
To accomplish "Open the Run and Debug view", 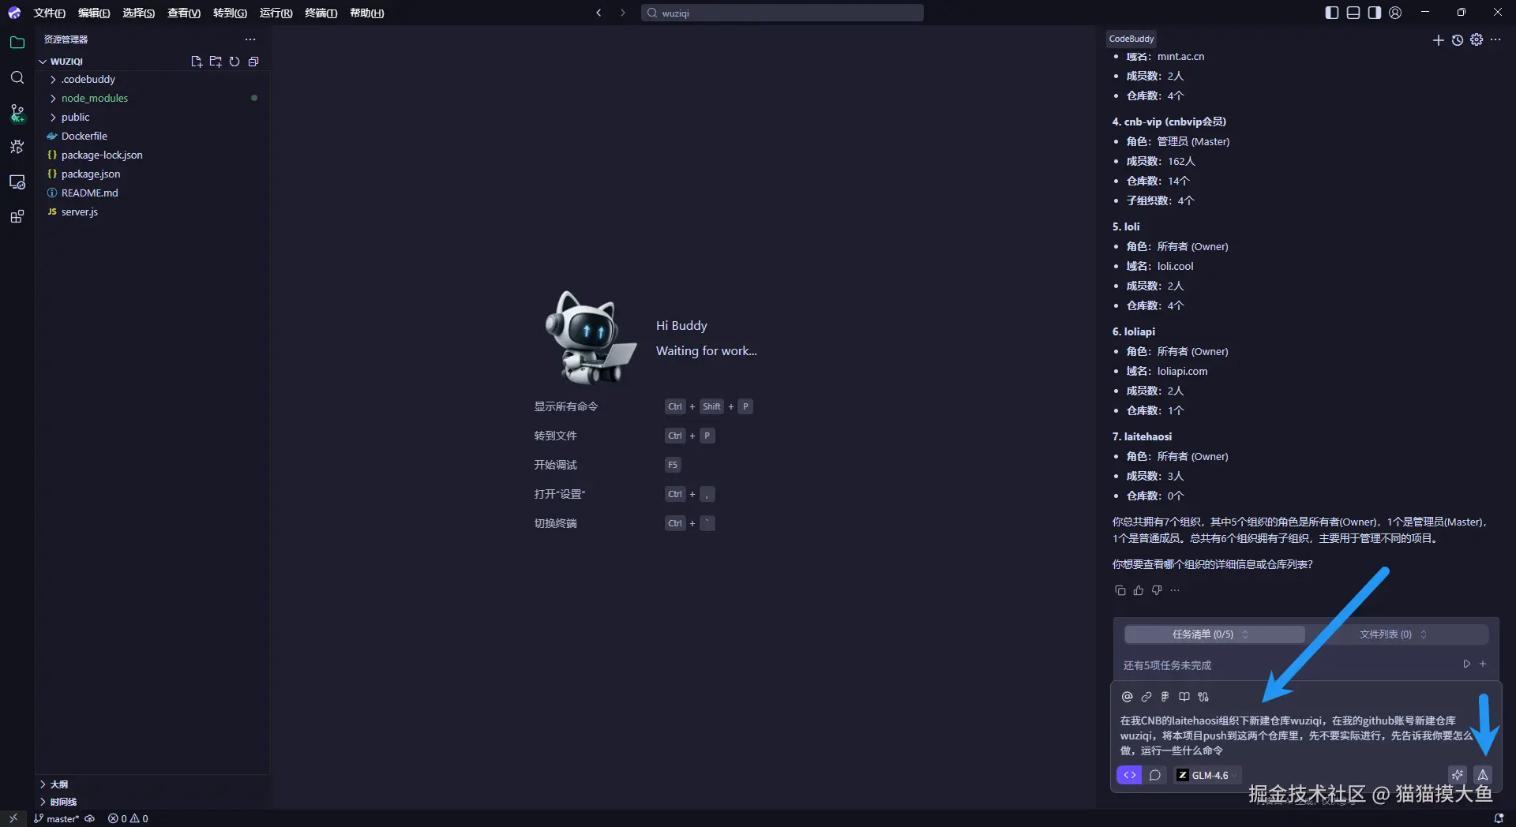I will (17, 147).
